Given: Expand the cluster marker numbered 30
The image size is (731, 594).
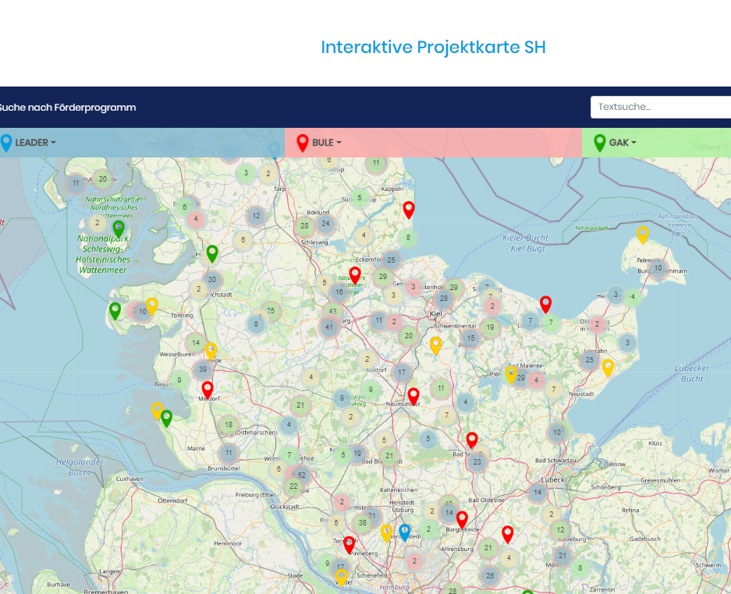Looking at the screenshot, I should pos(212,280).
